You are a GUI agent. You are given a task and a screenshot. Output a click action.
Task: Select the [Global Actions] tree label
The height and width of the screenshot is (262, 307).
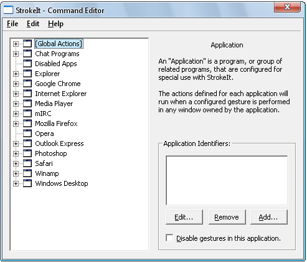[x=59, y=44]
